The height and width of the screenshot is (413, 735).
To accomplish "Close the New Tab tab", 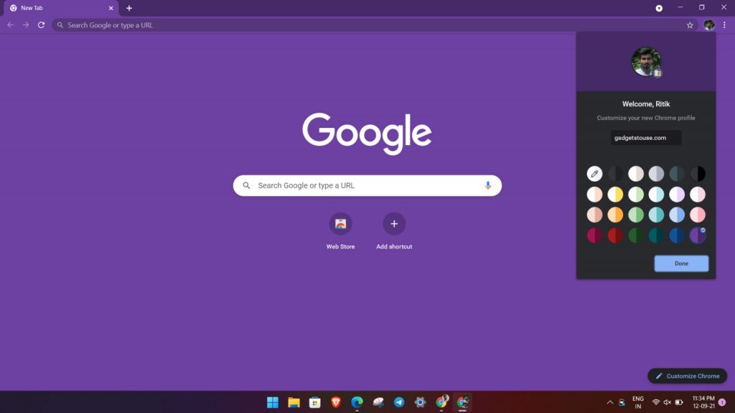I will [111, 8].
